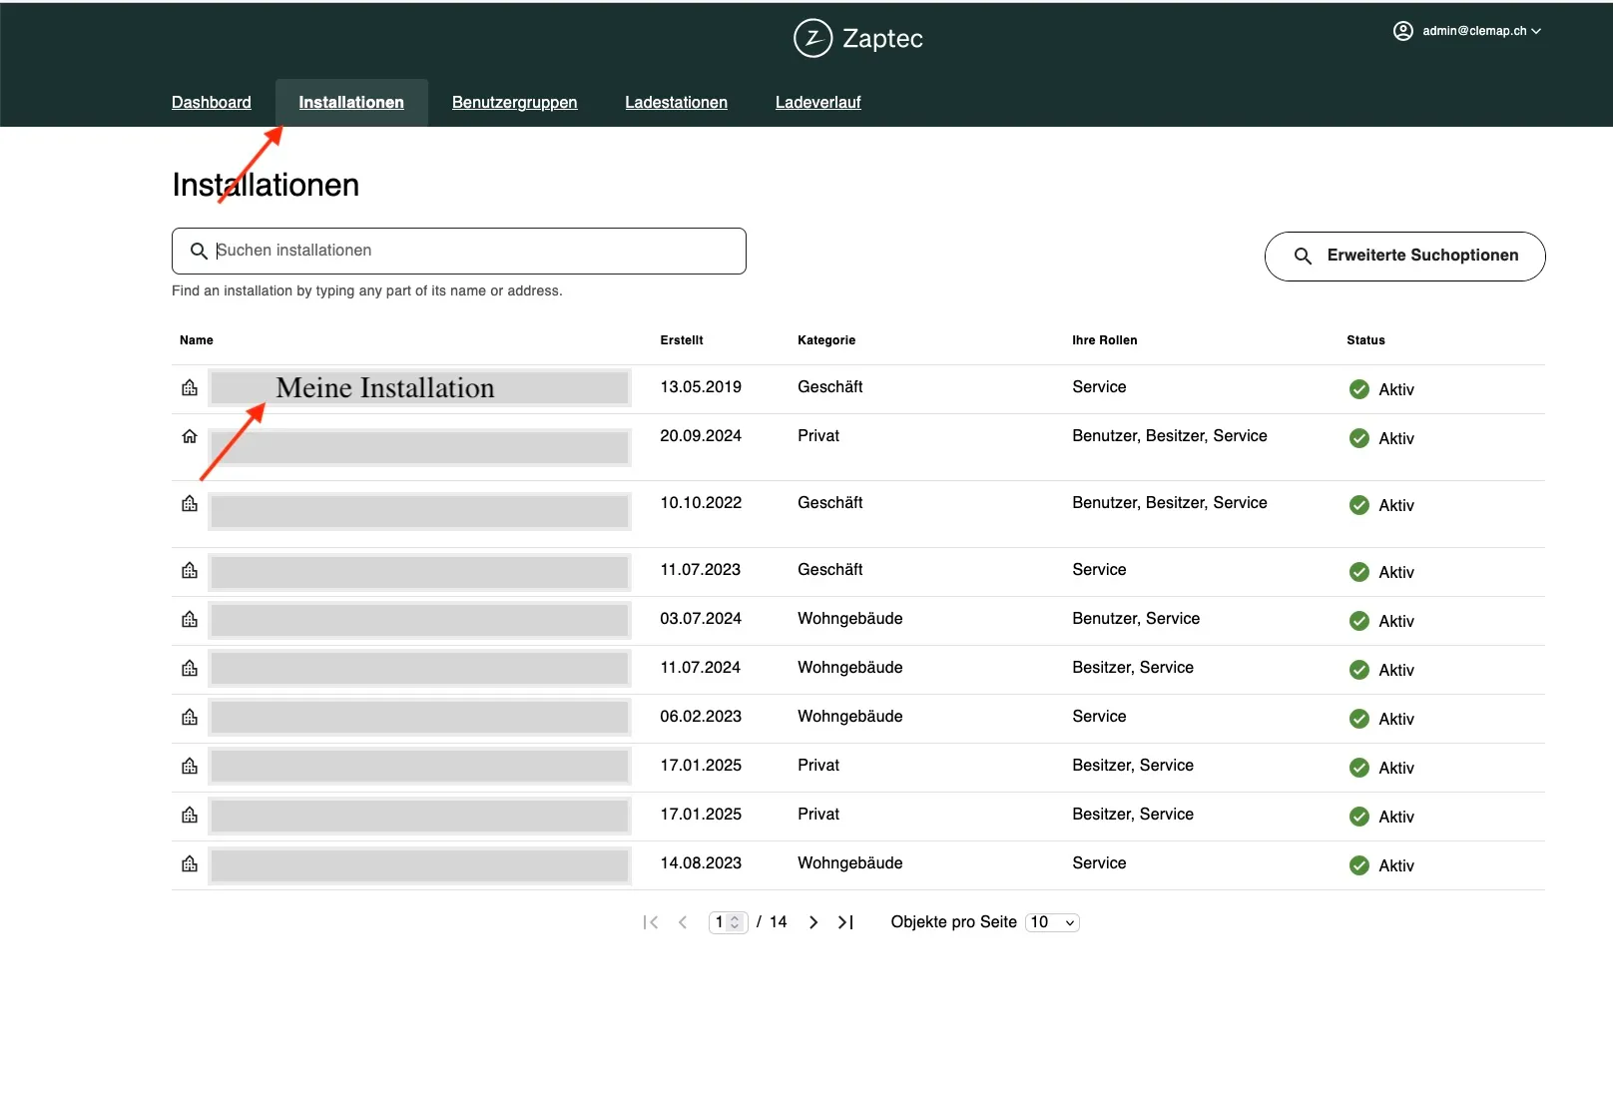Open Erweiterte Suchoptionen

(x=1404, y=257)
